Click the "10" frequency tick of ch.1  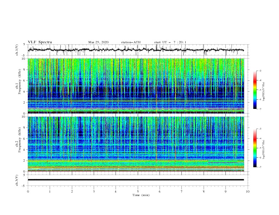click(x=24, y=58)
